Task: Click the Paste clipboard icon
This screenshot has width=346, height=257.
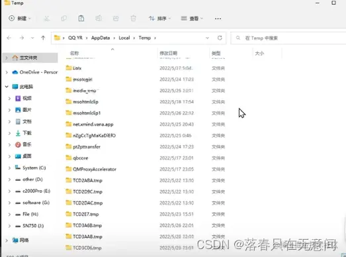Action: point(81,19)
